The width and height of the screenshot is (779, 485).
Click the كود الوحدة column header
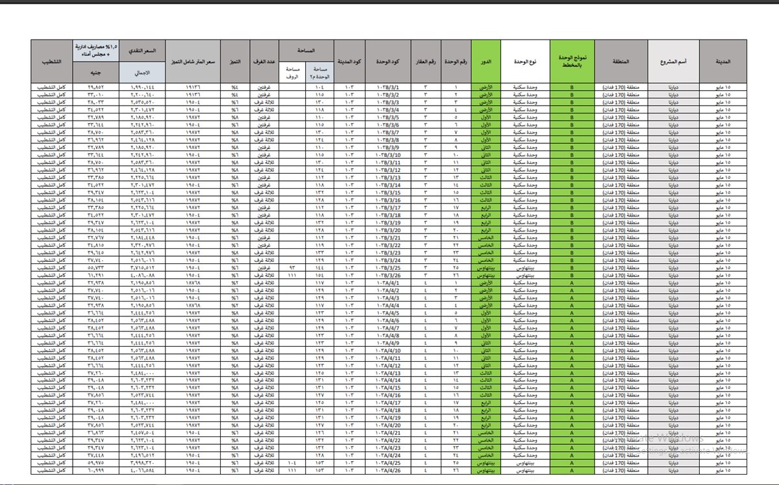388,61
